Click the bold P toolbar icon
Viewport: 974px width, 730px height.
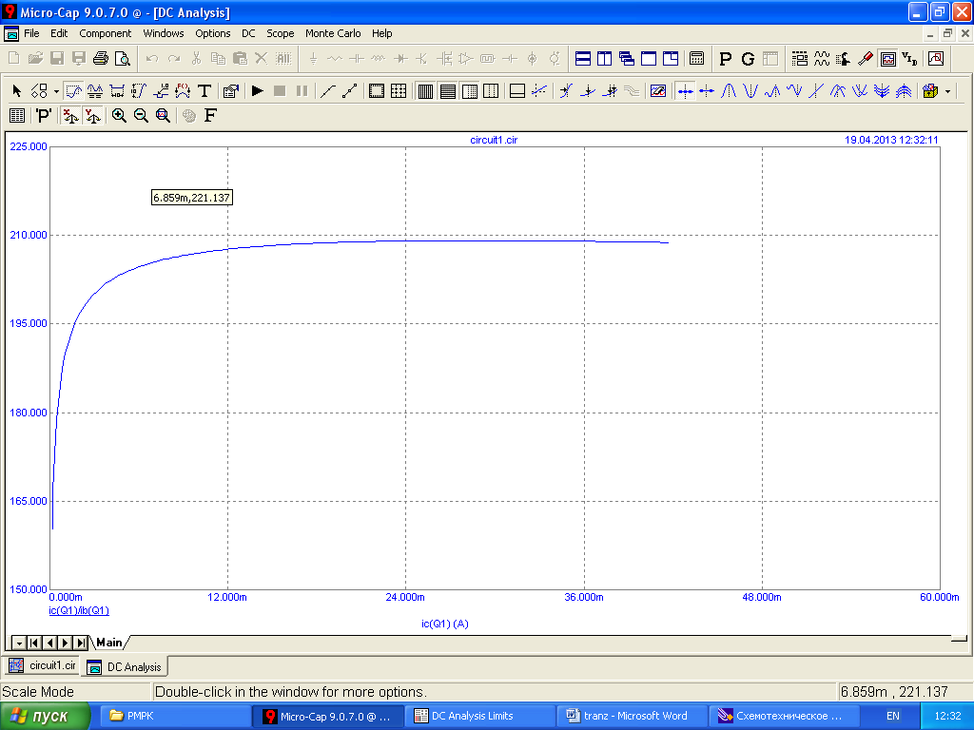(725, 59)
